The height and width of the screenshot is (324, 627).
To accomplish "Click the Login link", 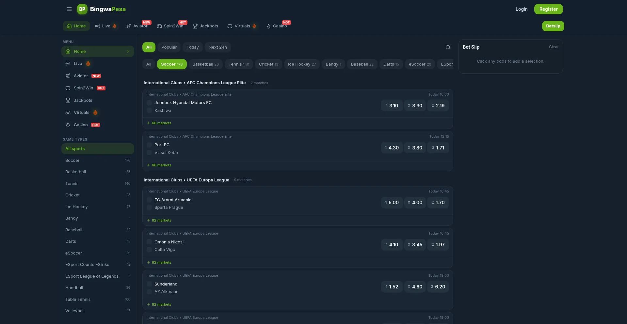I will (522, 9).
